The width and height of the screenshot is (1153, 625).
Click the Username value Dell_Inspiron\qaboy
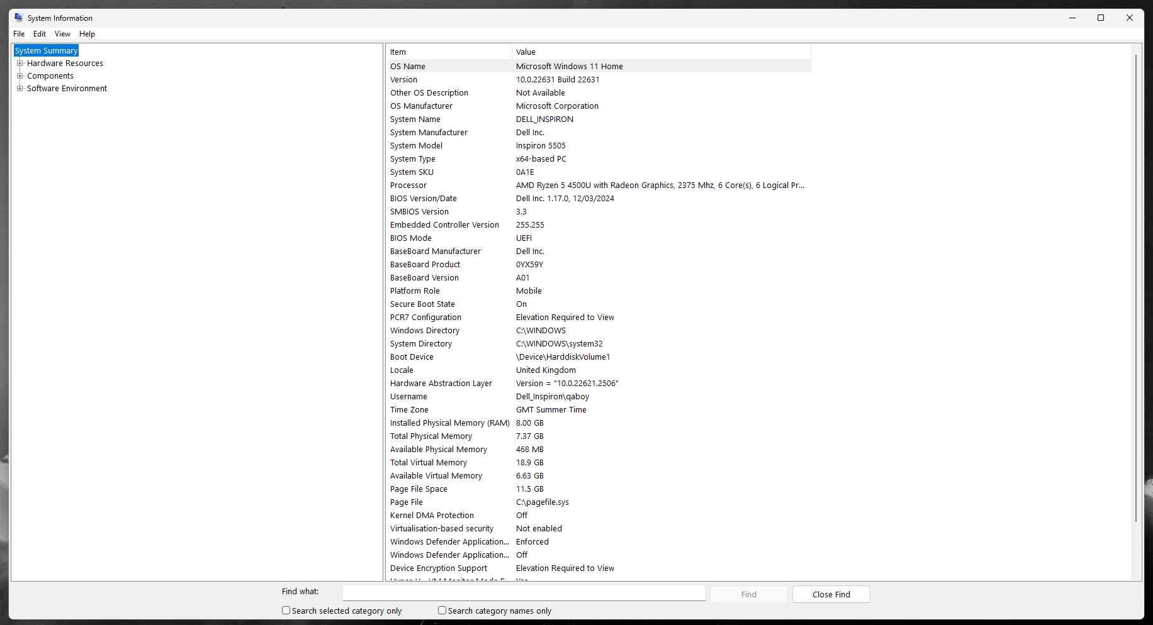pos(553,397)
